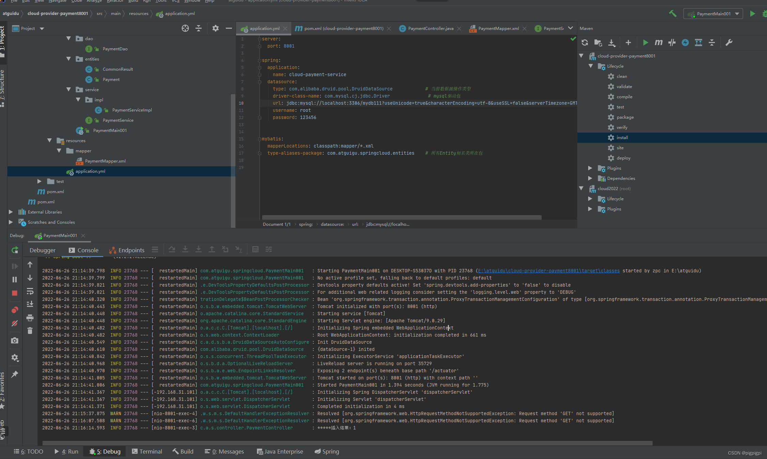The image size is (767, 459).
Task: Download Maven sources and documentation
Action: 612,42
